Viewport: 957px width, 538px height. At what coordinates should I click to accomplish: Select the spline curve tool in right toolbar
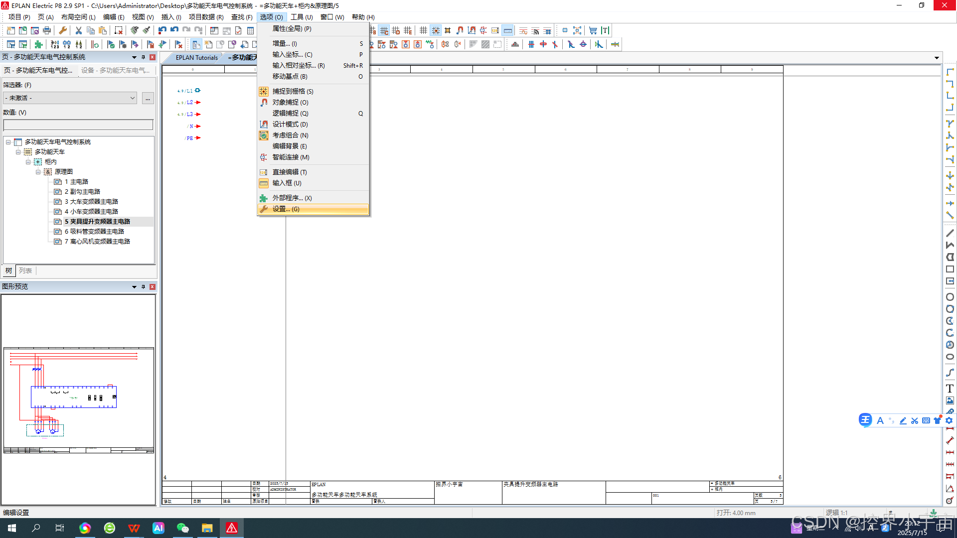click(x=950, y=373)
